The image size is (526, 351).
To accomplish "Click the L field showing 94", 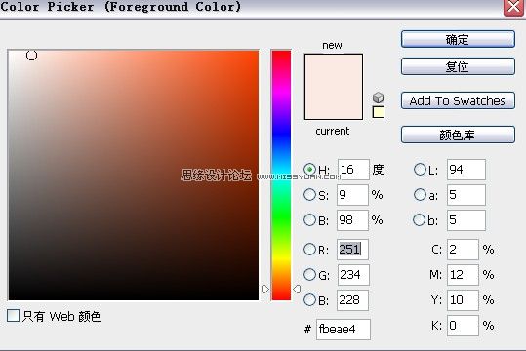I will 465,170.
